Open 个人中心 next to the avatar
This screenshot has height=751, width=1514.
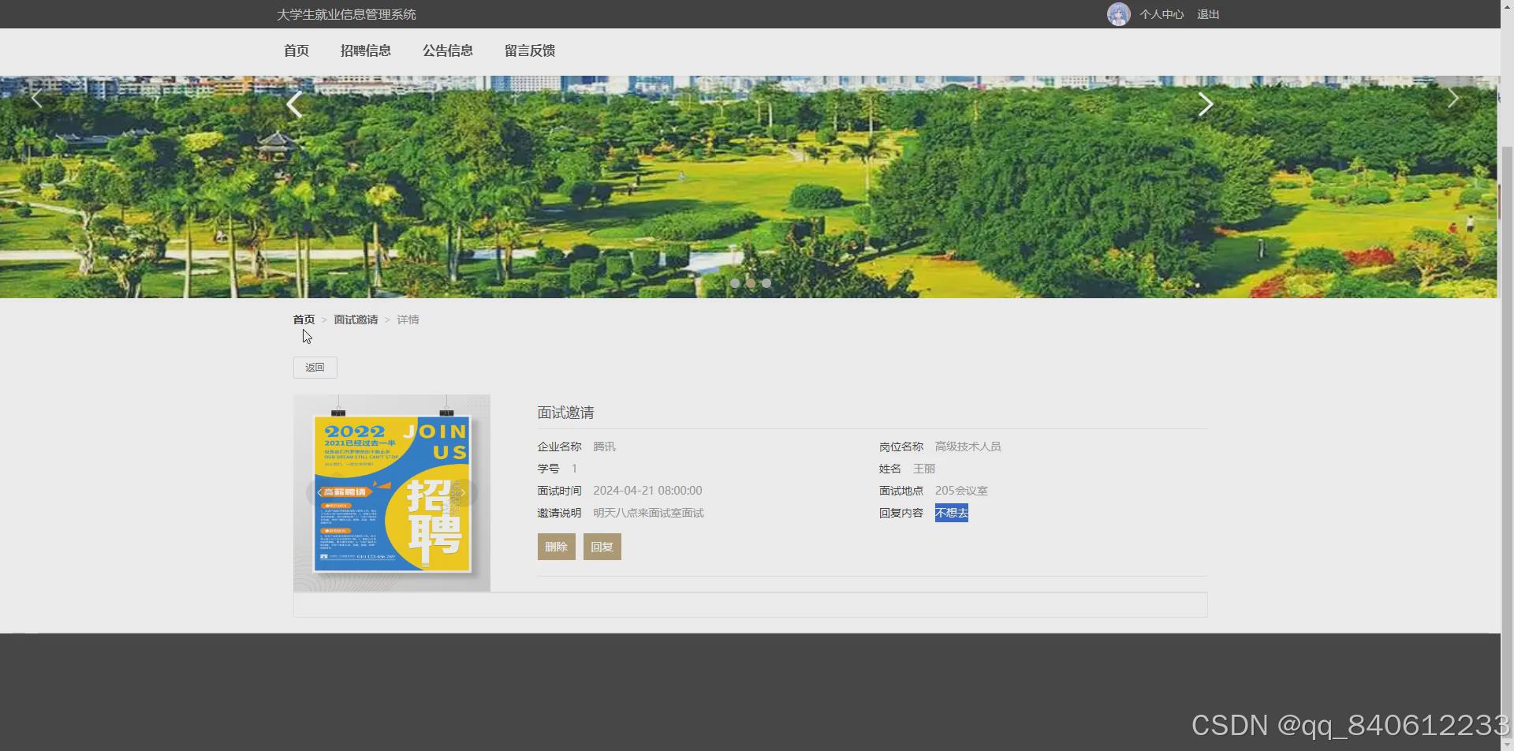(1162, 13)
